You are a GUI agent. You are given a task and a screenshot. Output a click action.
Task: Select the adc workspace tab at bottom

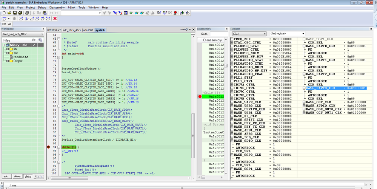coord(6,177)
